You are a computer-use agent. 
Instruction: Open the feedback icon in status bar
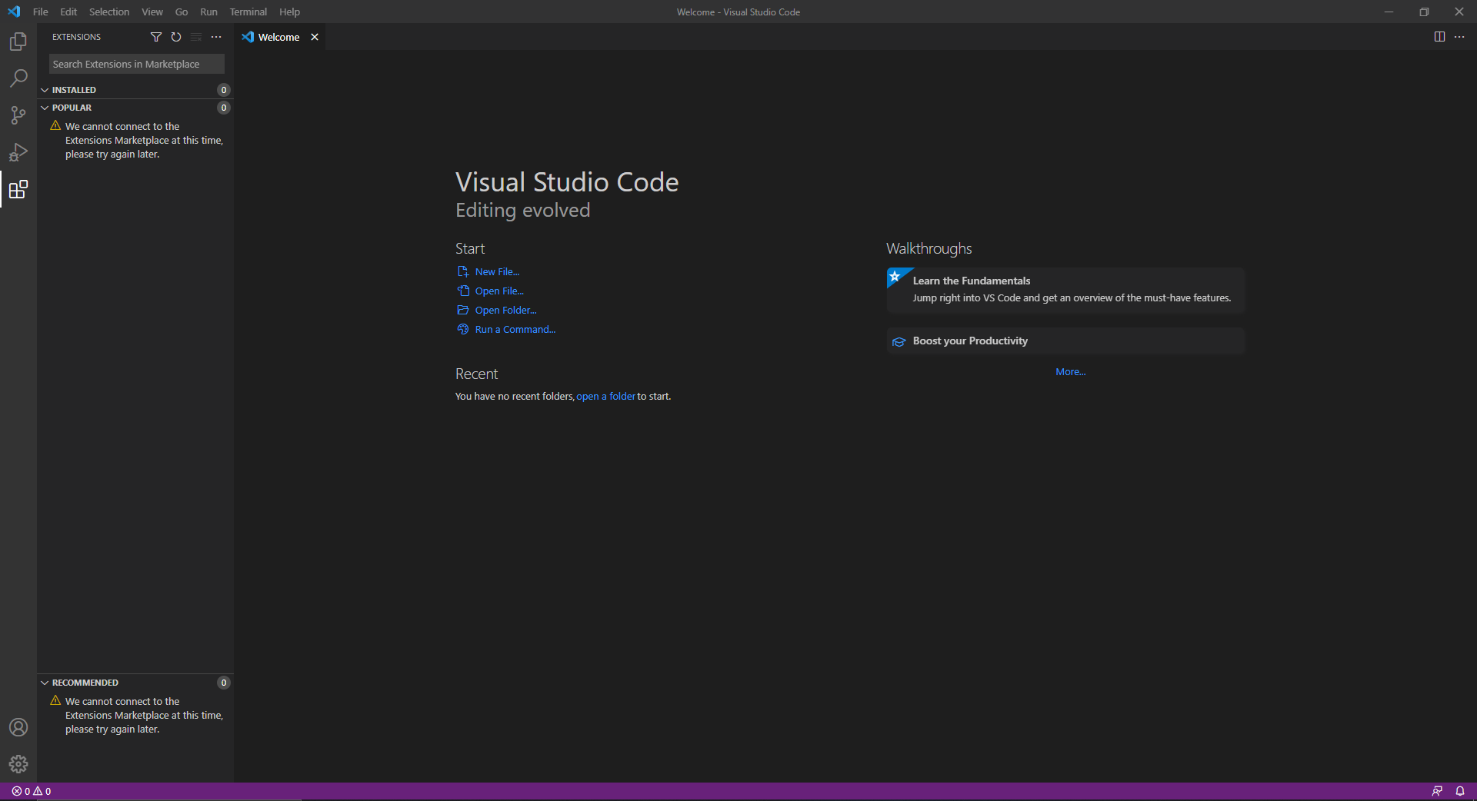tap(1437, 791)
